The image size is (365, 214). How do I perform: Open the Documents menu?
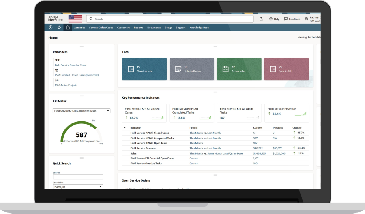[x=154, y=28]
